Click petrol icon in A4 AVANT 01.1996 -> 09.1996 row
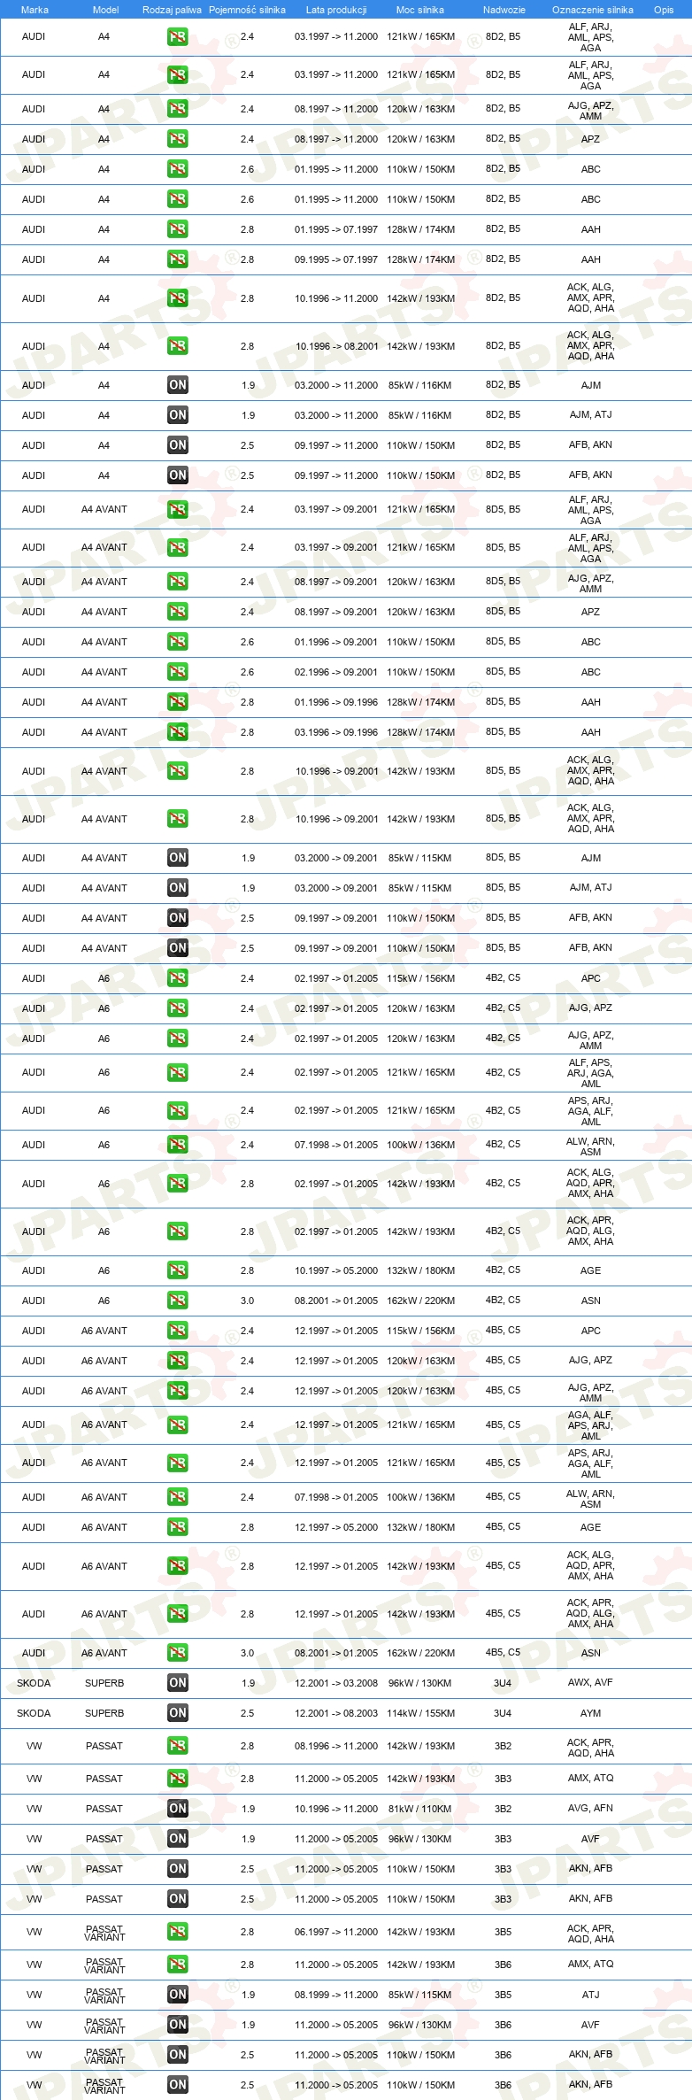The image size is (692, 2100). click(x=177, y=702)
